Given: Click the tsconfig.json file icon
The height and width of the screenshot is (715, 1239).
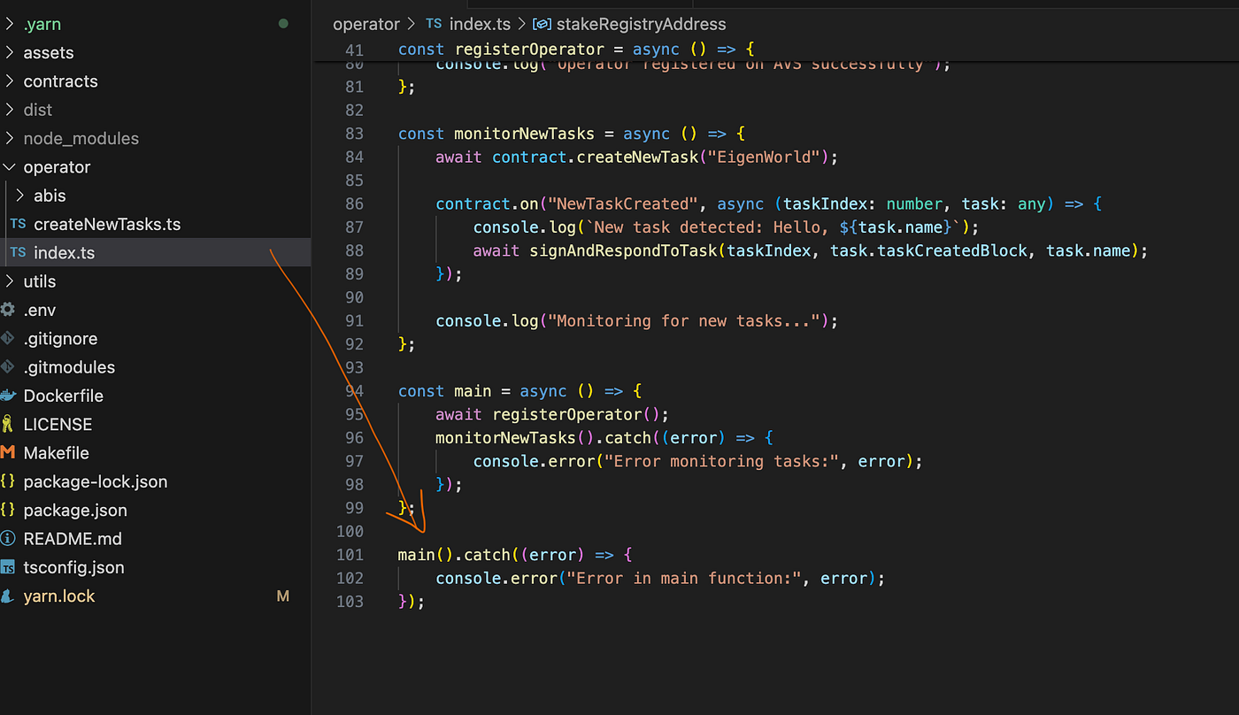Looking at the screenshot, I should pyautogui.click(x=8, y=567).
